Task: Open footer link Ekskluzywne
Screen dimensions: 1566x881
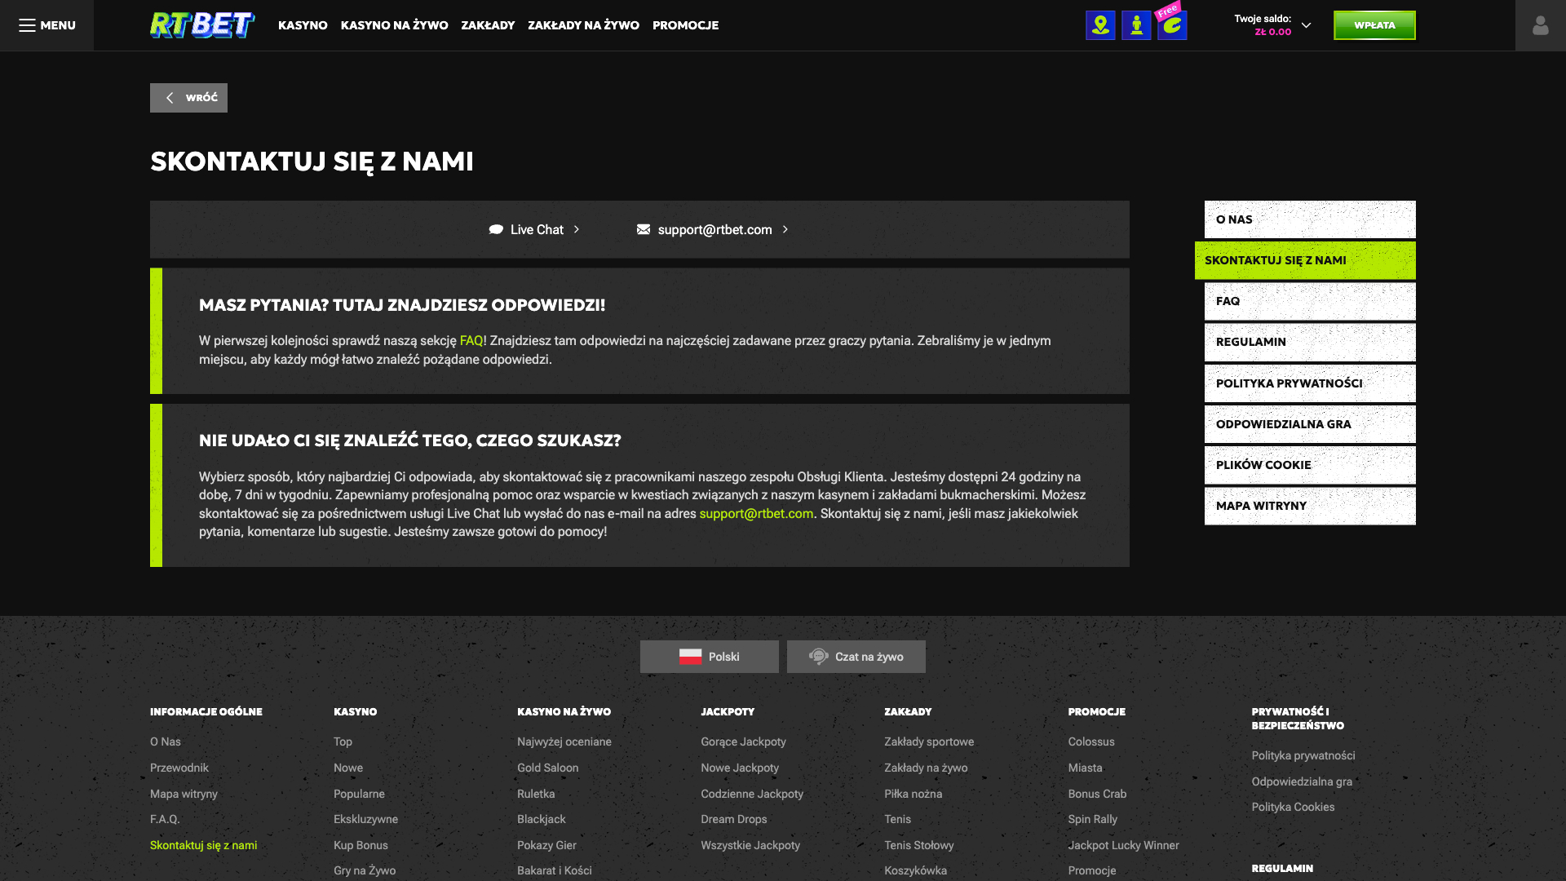Action: point(365,819)
